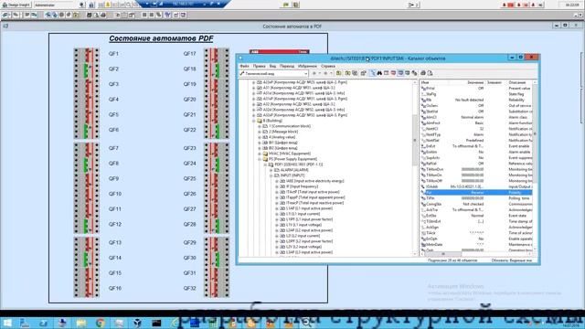Image resolution: width=585 pixels, height=329 pixels.
Task: Select 2 [Message block] tree item
Action: pyautogui.click(x=281, y=132)
